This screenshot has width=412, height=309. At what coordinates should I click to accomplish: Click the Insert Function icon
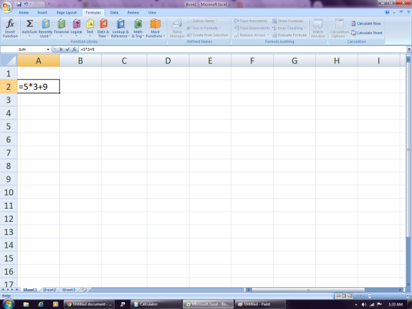click(x=10, y=27)
